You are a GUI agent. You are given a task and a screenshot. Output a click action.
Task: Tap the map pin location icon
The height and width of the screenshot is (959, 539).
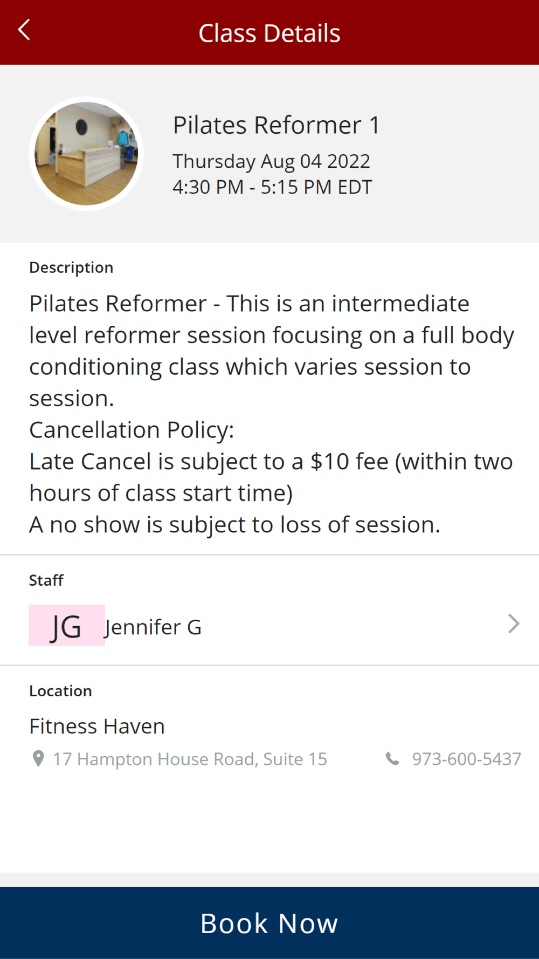click(38, 758)
